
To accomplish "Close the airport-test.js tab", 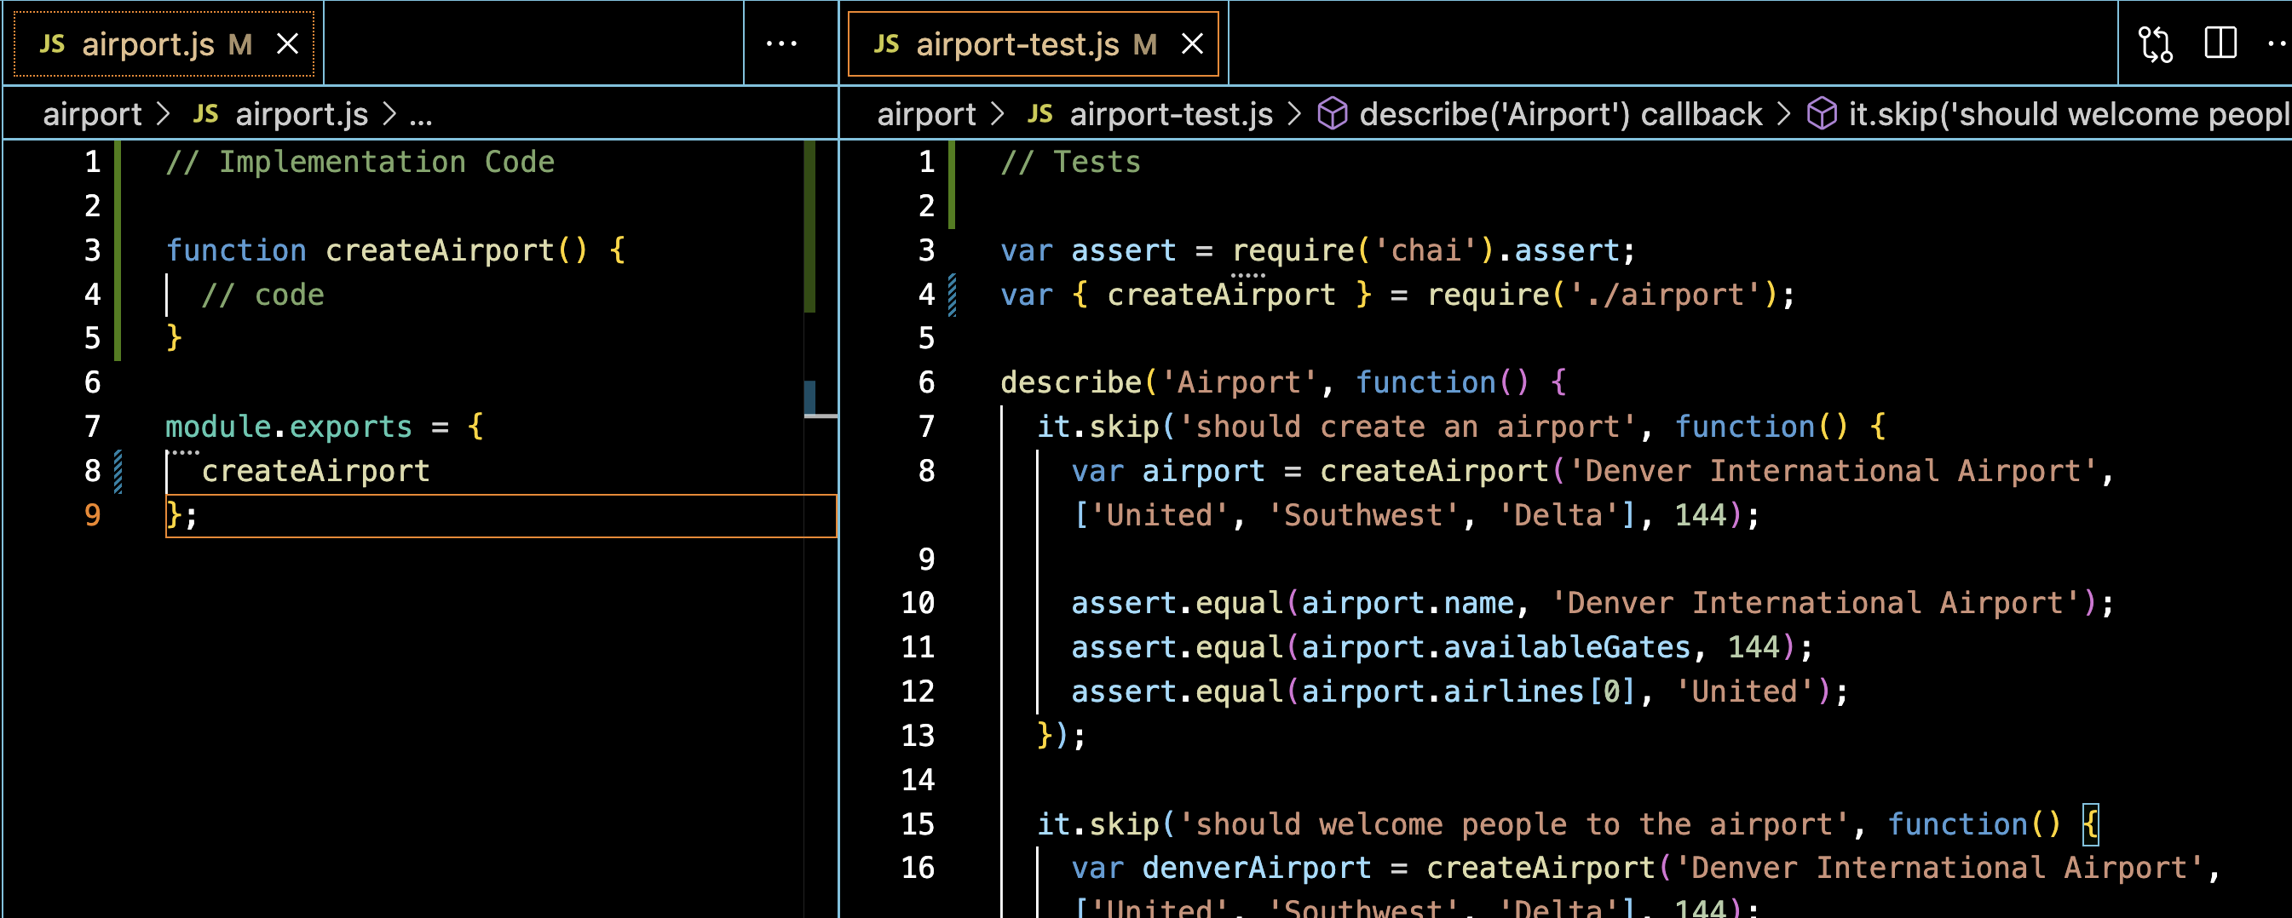I will pos(1192,43).
